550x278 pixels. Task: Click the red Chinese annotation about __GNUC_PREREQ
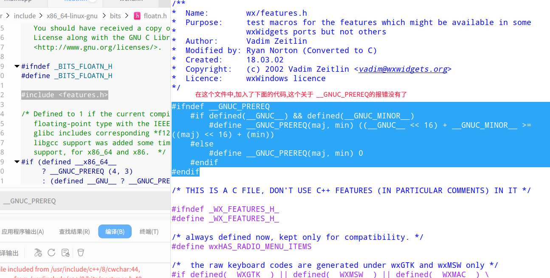301,95
